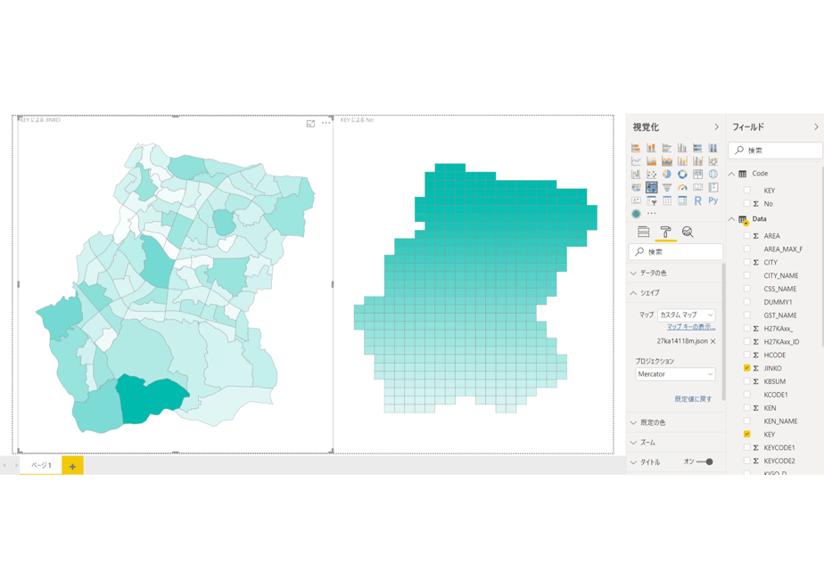This screenshot has width=824, height=588.
Task: Open the Analytics magnifier pane icon
Action: pyautogui.click(x=688, y=232)
